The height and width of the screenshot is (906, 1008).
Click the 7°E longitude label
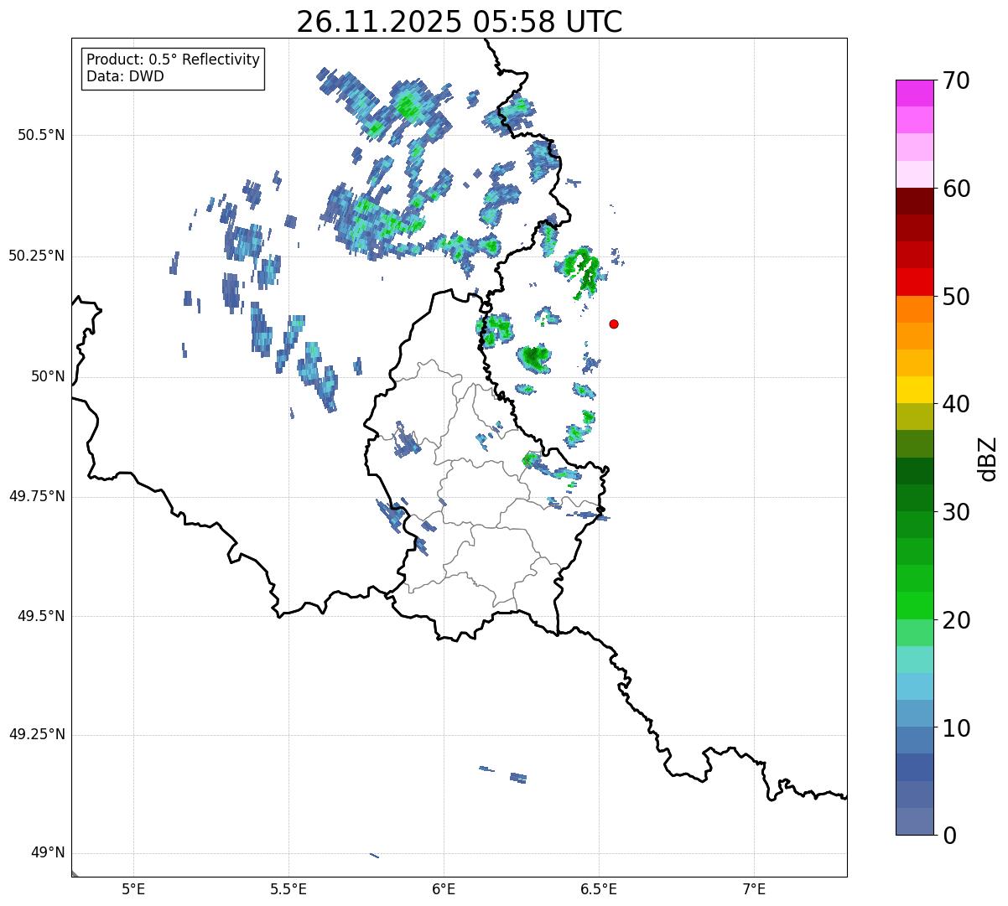tap(754, 888)
